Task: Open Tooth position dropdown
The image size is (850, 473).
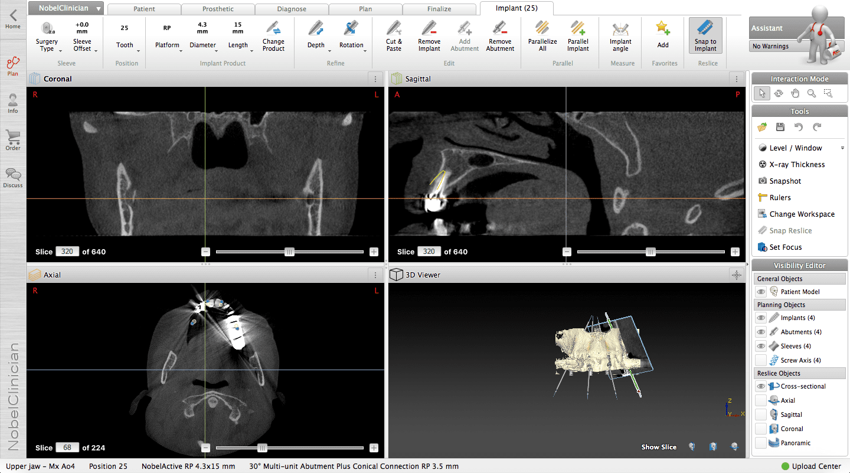Action: click(x=125, y=37)
